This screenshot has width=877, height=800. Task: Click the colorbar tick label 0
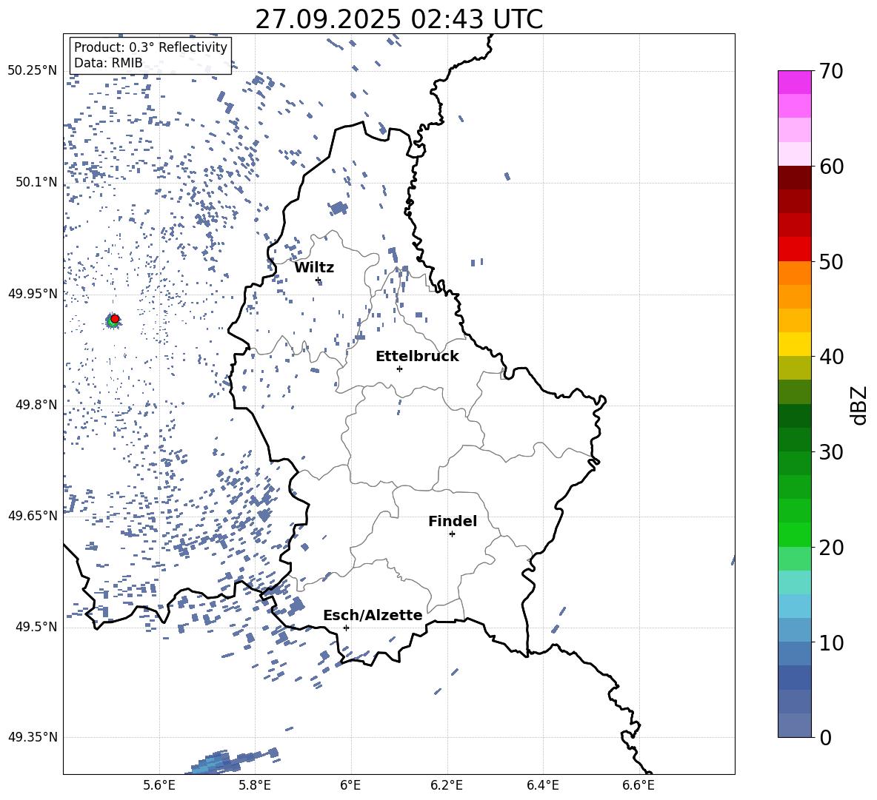(825, 737)
